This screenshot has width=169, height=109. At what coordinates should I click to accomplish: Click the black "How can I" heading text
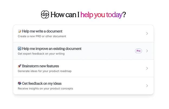pyautogui.click(x=65, y=15)
